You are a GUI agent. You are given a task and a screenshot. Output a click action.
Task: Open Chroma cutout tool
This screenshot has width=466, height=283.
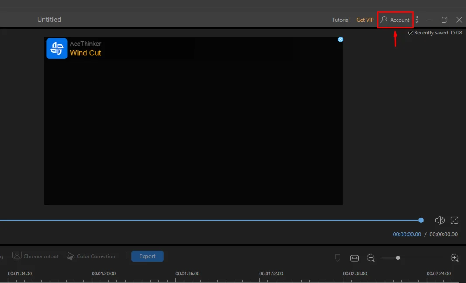(35, 256)
